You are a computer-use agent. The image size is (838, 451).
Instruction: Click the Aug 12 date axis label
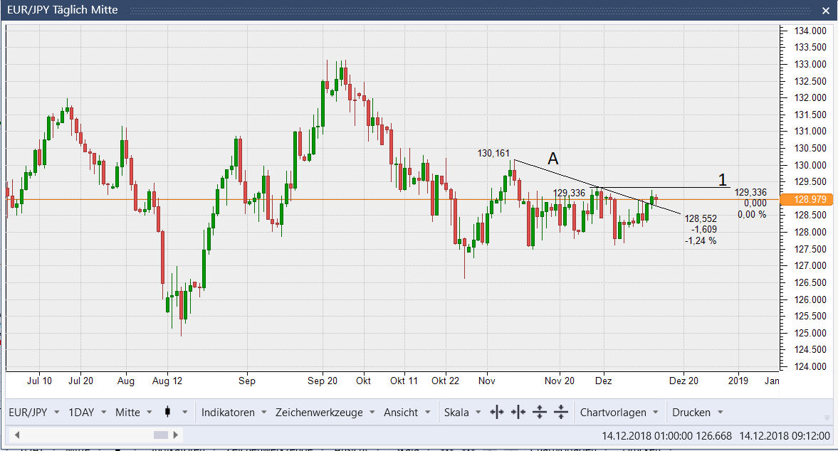167,381
